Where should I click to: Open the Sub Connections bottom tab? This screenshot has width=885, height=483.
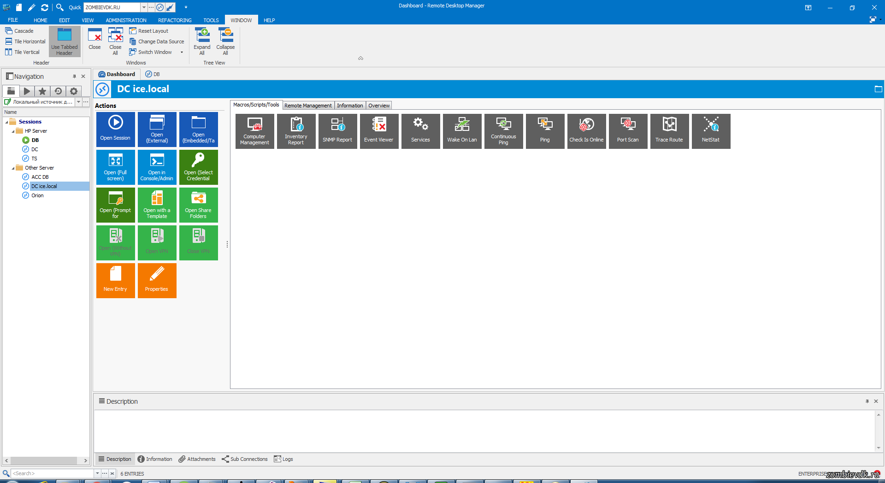pos(245,459)
